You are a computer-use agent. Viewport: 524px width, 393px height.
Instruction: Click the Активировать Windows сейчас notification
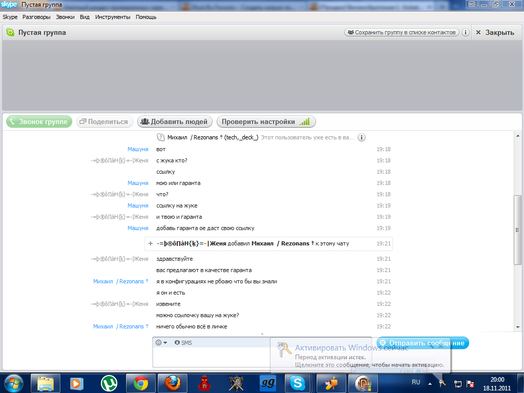pos(361,356)
